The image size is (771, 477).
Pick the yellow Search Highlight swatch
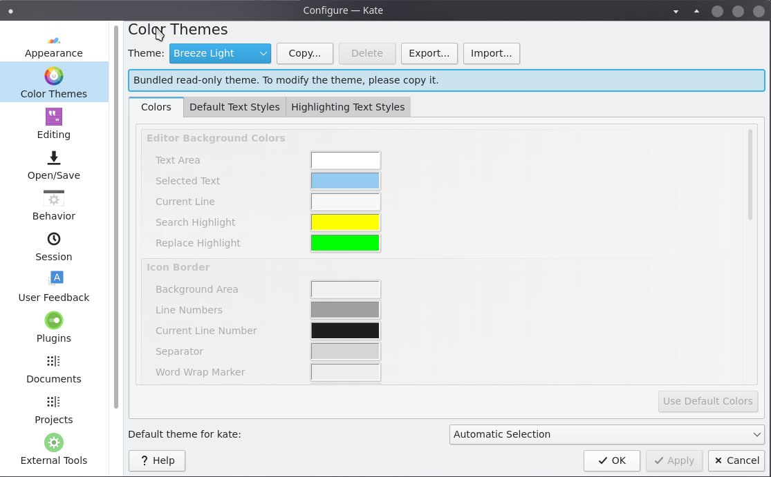[345, 222]
